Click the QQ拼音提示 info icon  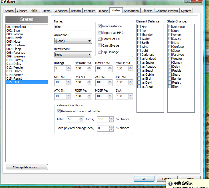click(x=170, y=183)
